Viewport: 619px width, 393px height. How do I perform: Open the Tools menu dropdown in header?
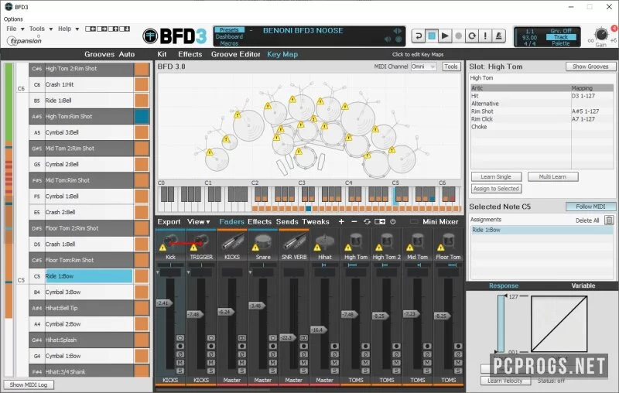tap(41, 29)
